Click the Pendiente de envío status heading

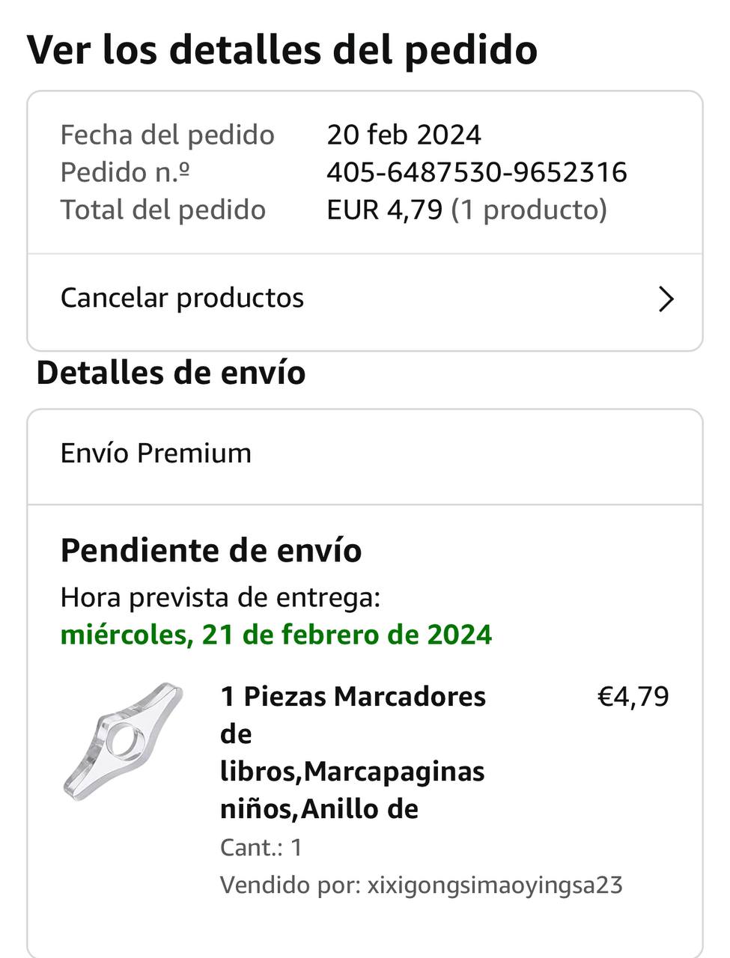(211, 550)
